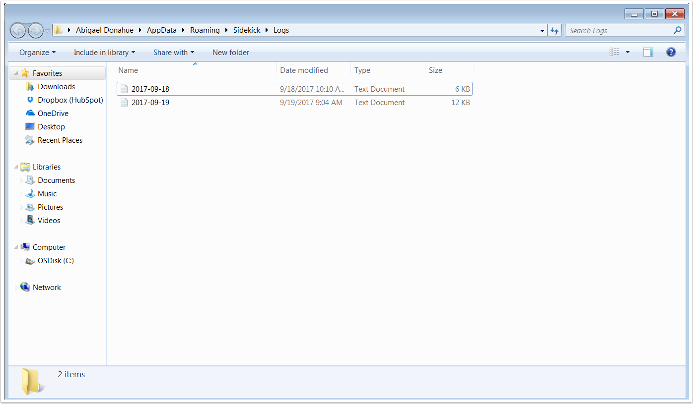
Task: Click inside the Search Logs box
Action: [621, 30]
